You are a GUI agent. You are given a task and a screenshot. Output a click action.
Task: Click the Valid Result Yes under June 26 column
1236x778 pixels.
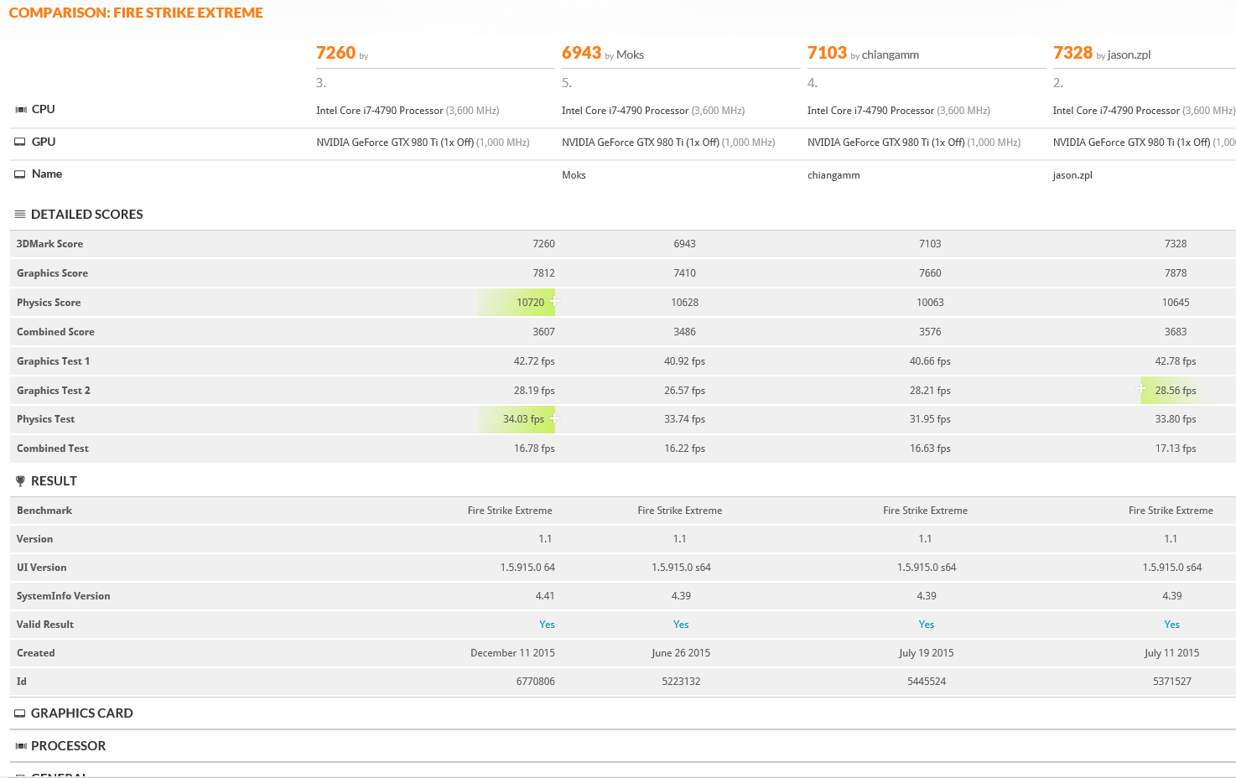[x=681, y=625]
